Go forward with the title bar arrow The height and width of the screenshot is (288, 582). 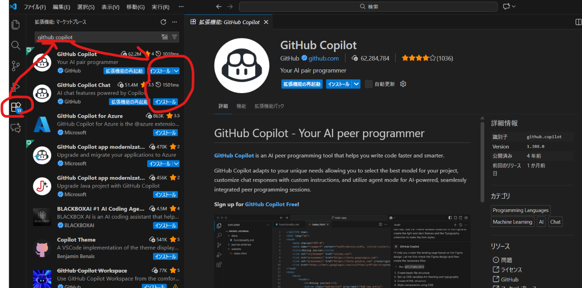[x=230, y=7]
